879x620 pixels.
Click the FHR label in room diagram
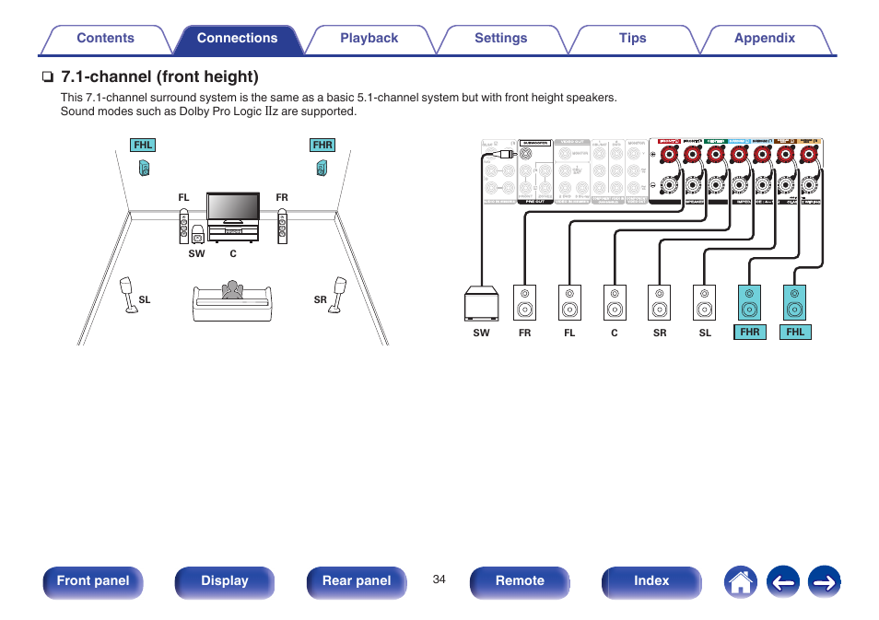point(322,146)
